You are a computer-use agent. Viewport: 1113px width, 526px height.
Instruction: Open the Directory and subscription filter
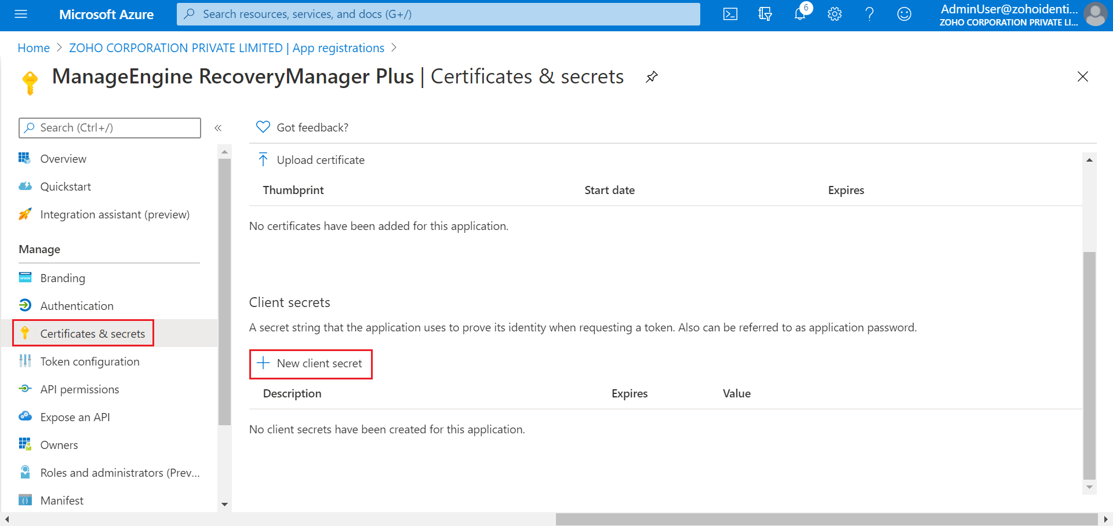coord(765,14)
